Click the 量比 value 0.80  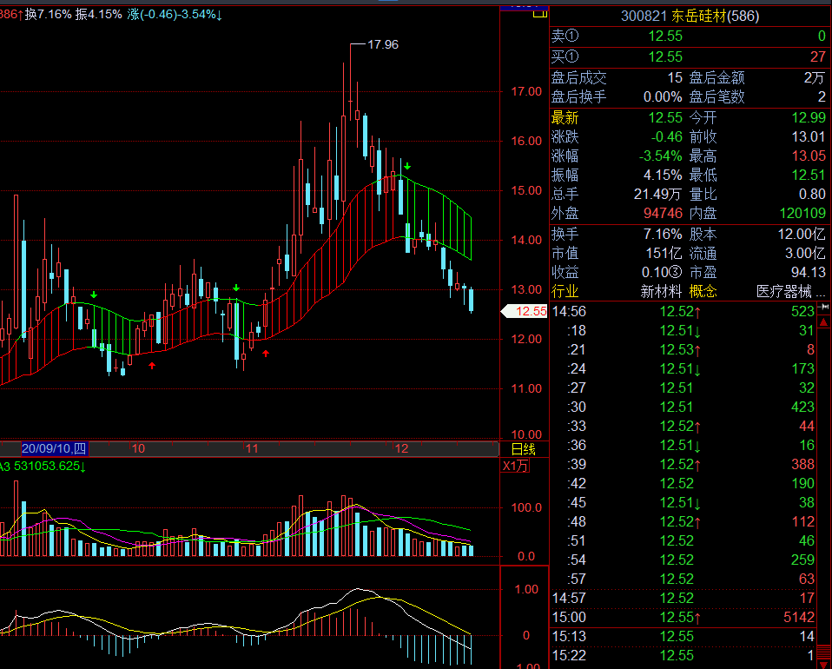[x=812, y=194]
